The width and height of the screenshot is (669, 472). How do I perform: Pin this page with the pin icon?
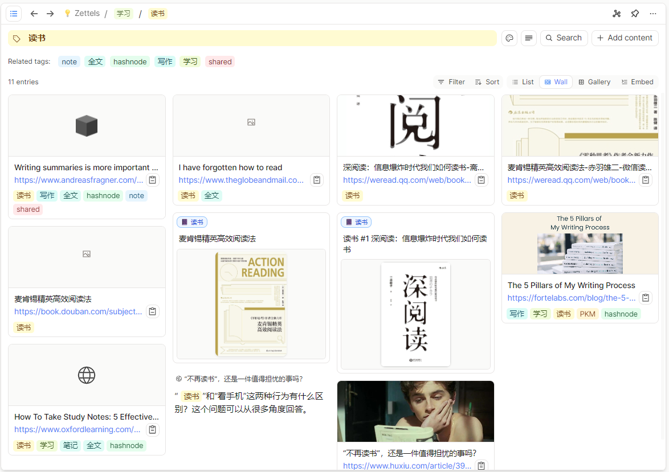click(x=635, y=14)
